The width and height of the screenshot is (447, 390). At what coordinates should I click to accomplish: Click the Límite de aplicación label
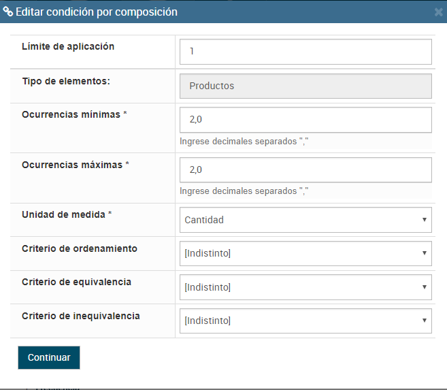[x=68, y=47]
